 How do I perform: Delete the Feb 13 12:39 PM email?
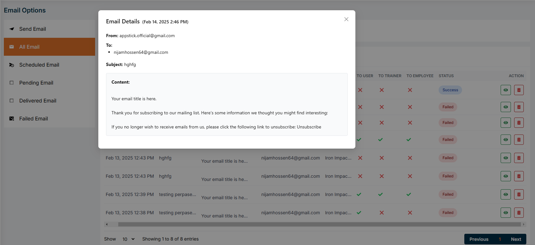[x=519, y=194]
